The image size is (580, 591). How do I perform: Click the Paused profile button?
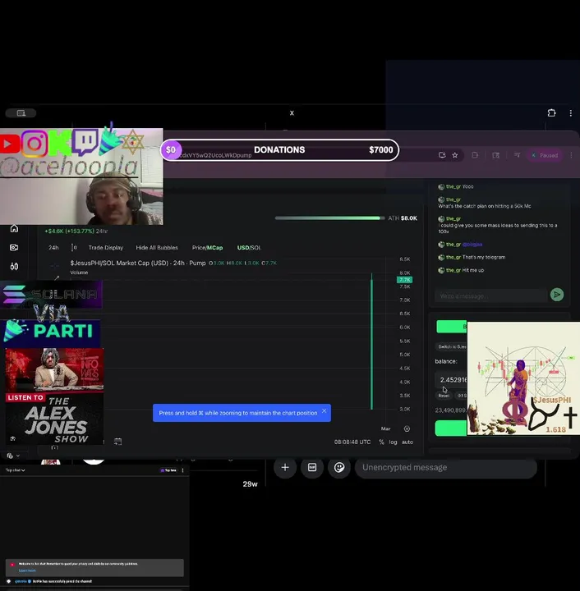545,155
